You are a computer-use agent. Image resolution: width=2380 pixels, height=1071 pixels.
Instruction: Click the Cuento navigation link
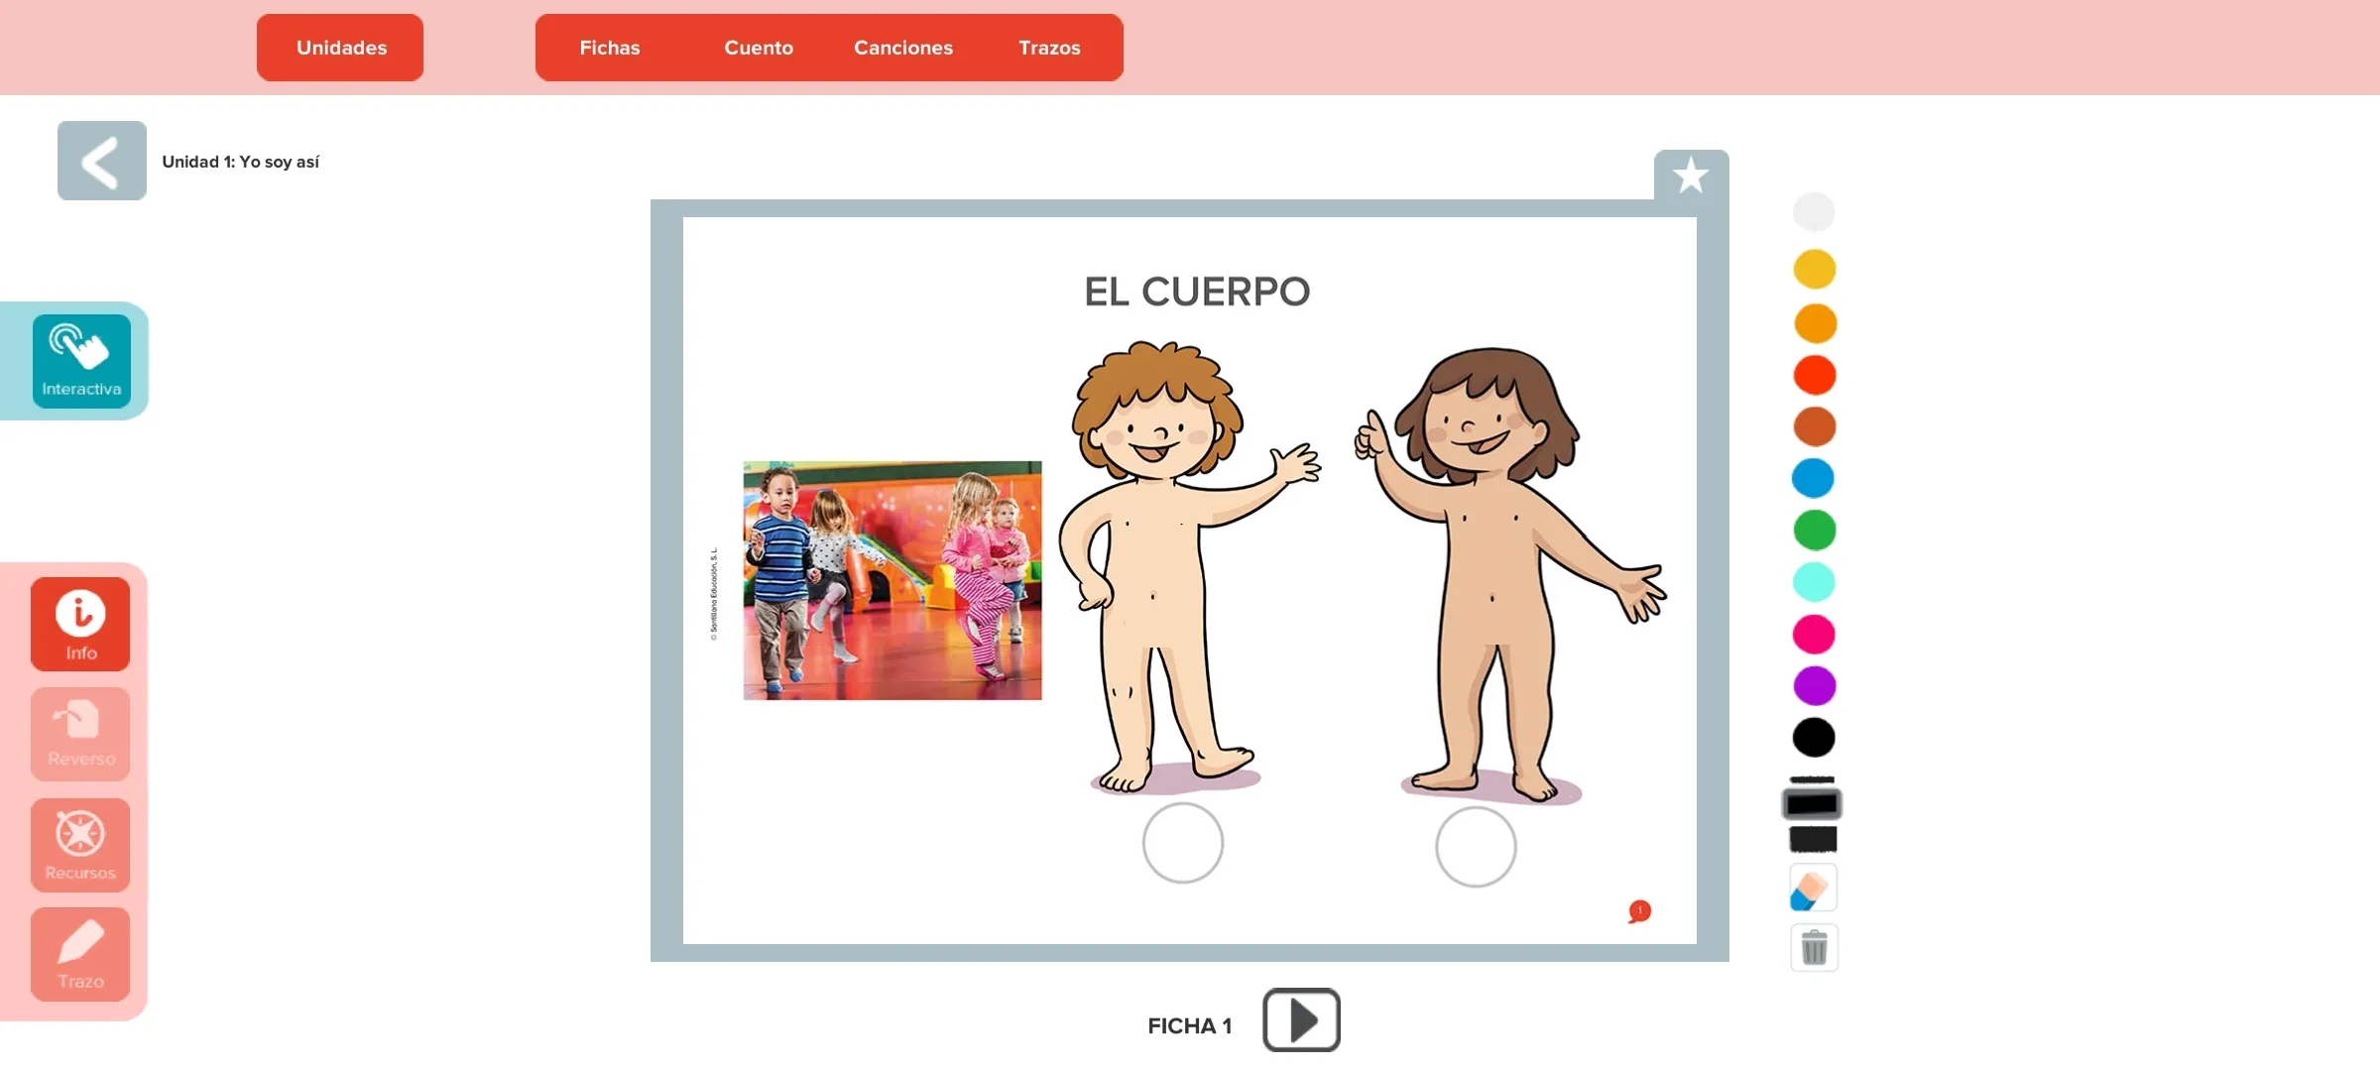pos(759,47)
